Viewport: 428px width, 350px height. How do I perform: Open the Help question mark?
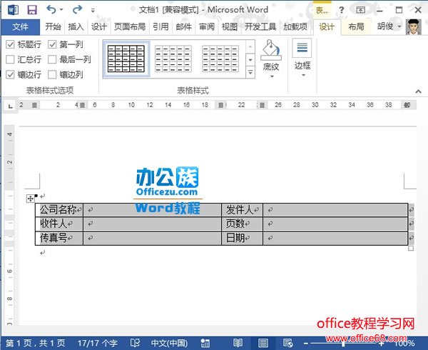pos(341,11)
